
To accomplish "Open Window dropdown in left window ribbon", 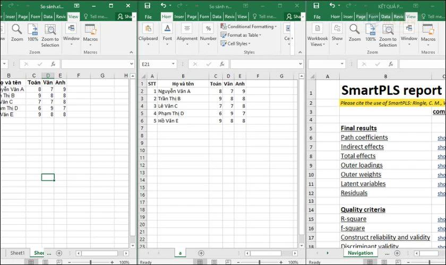I will pos(71,34).
